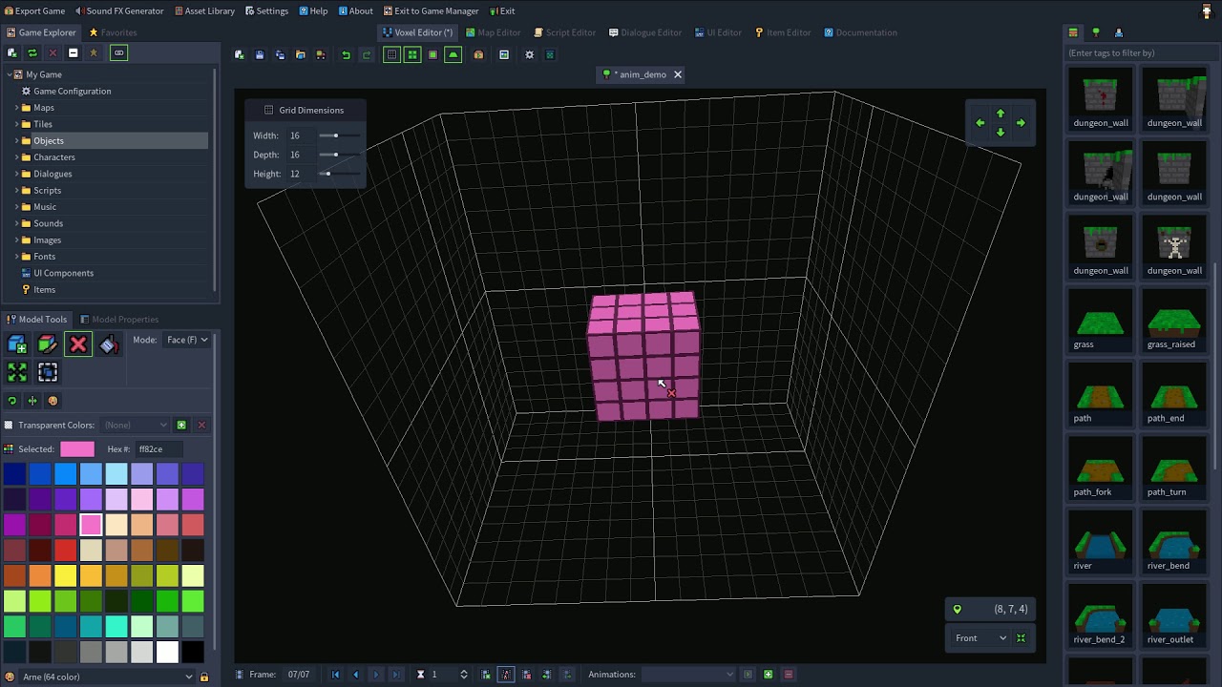
Task: Click the save model floppy icon
Action: (260, 54)
